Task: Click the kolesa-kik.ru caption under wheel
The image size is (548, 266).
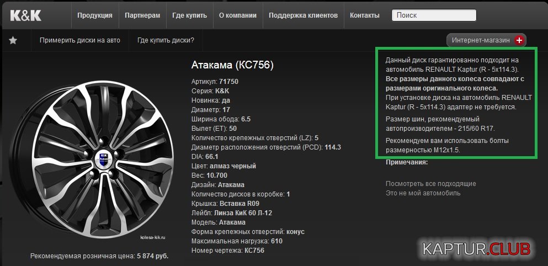Action: [x=153, y=237]
